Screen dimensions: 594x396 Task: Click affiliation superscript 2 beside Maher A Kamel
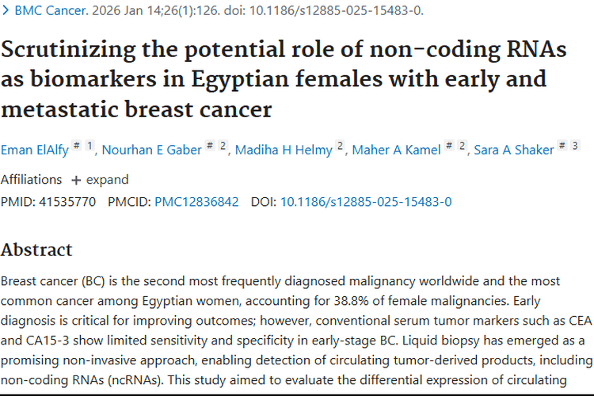point(461,145)
